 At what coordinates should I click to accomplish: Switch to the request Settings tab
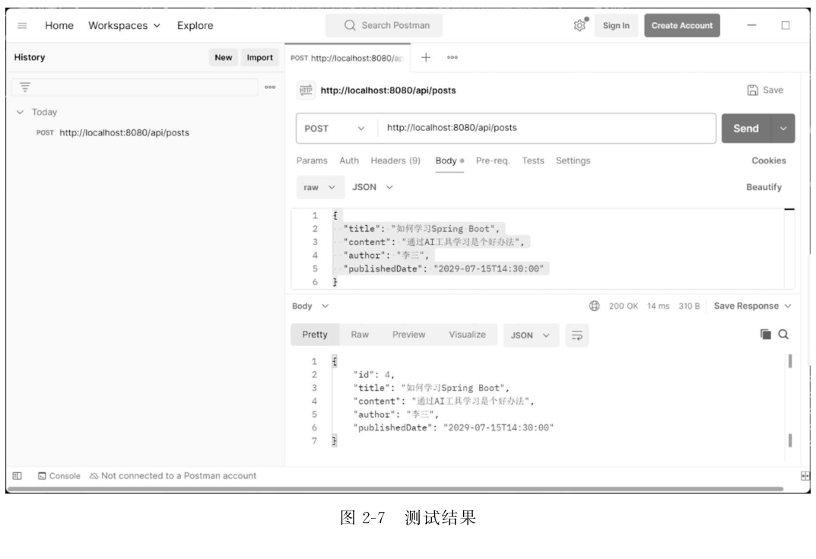pyautogui.click(x=573, y=160)
